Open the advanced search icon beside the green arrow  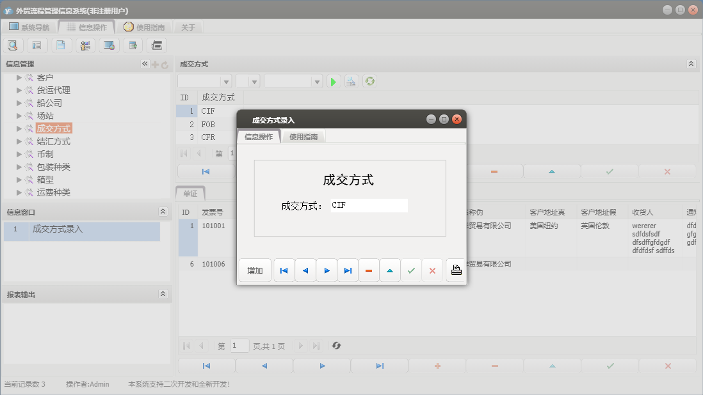pyautogui.click(x=351, y=81)
